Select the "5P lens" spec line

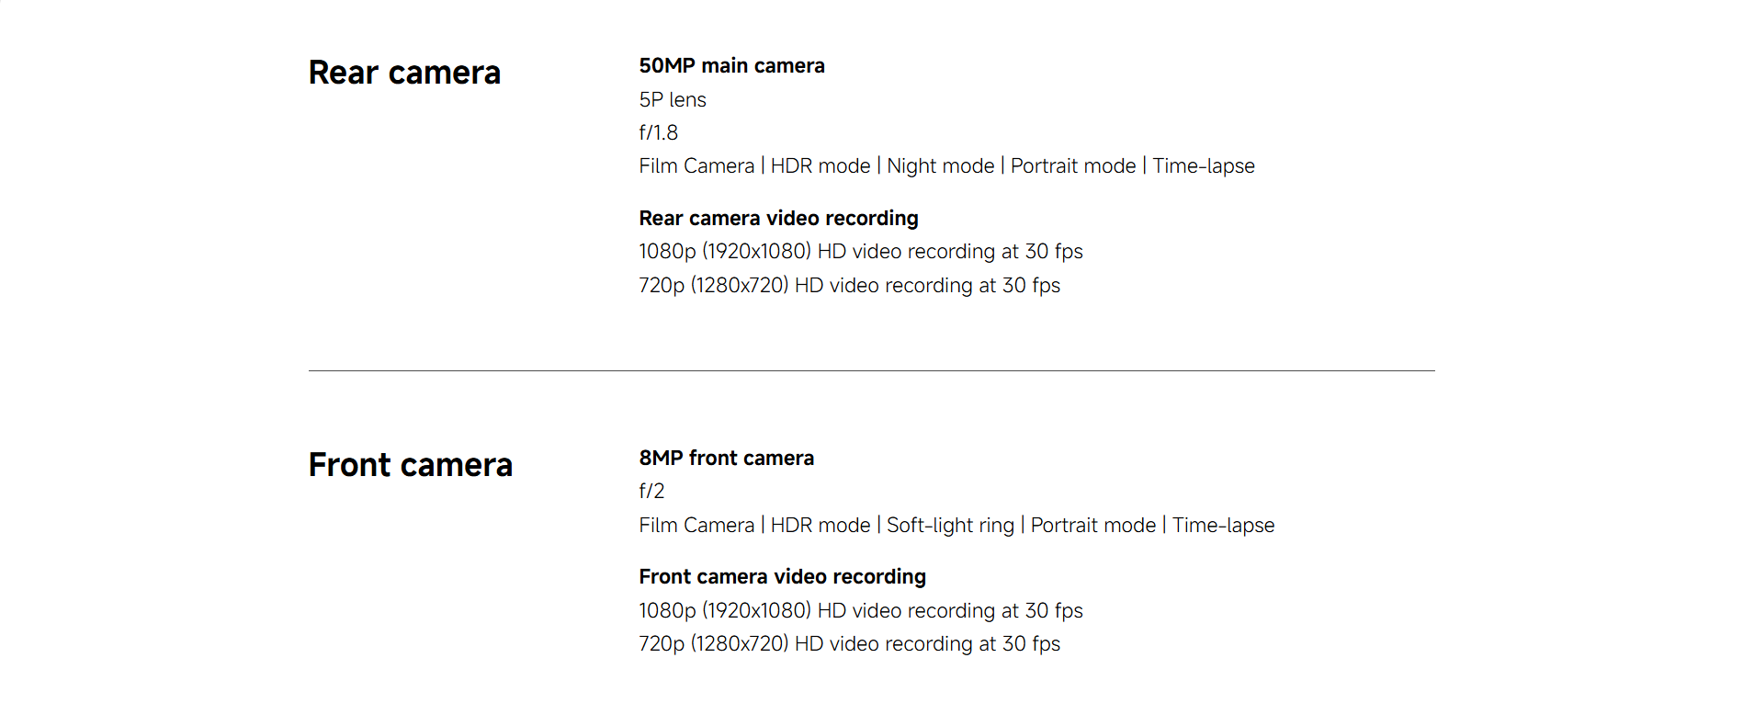coord(673,99)
